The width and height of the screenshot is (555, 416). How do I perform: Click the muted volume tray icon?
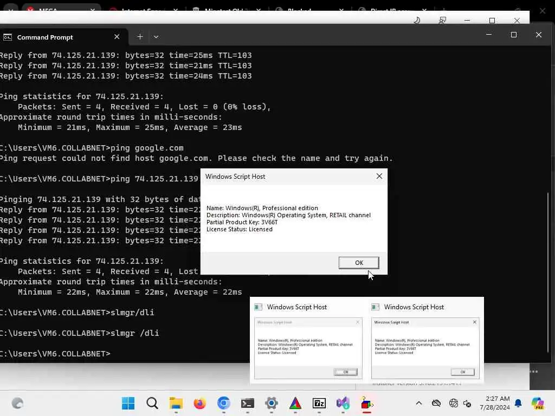pos(467,403)
